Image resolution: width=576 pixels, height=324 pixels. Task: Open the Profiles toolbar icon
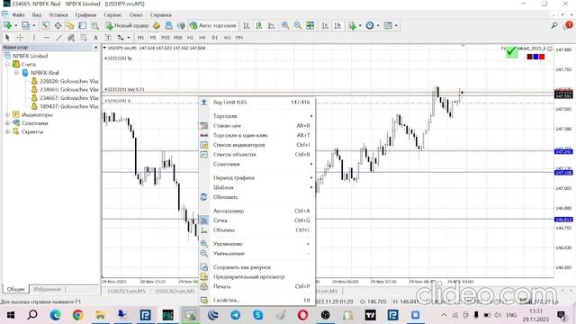point(25,25)
